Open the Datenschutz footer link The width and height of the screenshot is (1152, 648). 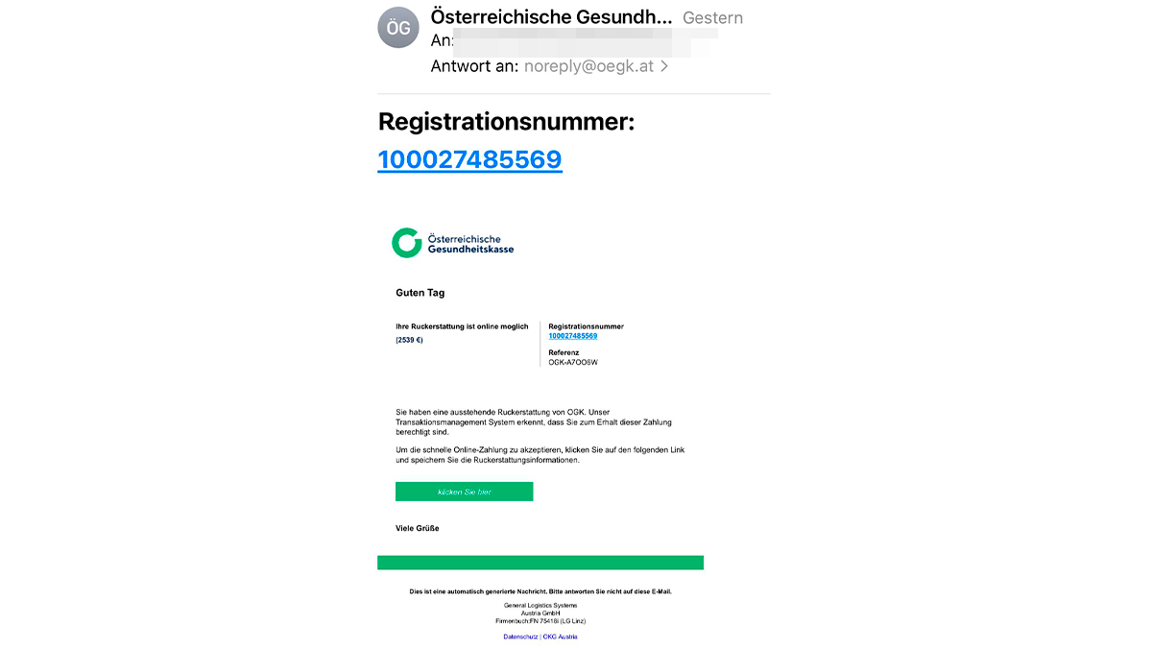(520, 636)
